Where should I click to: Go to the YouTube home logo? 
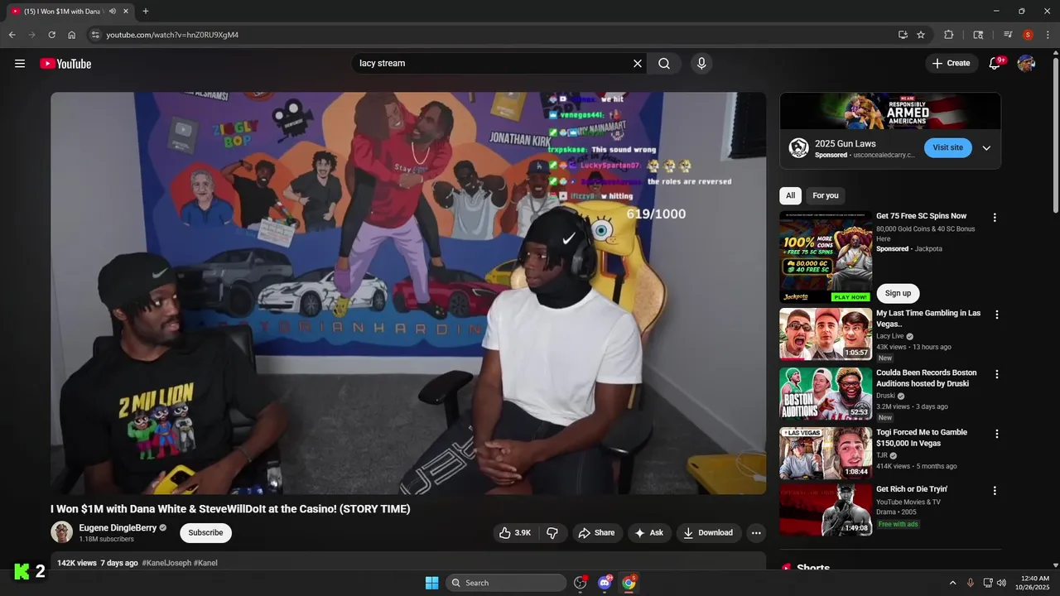click(65, 64)
